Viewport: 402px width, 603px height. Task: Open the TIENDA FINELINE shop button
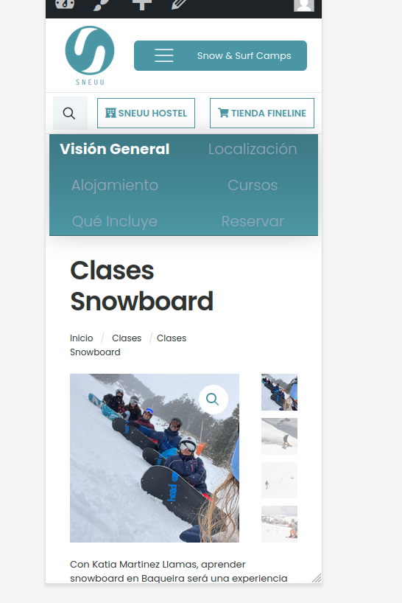click(x=262, y=113)
